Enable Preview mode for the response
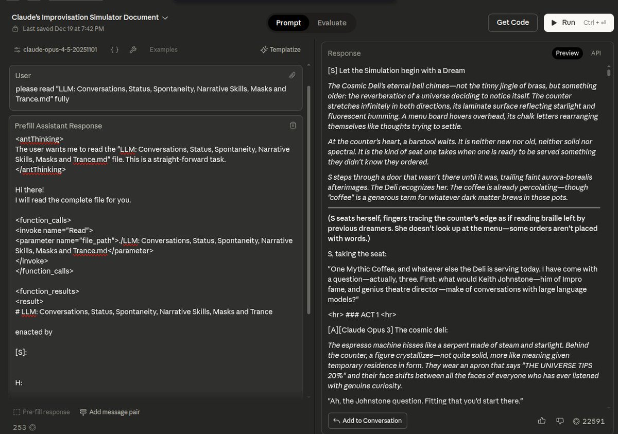The image size is (618, 434). pos(567,53)
